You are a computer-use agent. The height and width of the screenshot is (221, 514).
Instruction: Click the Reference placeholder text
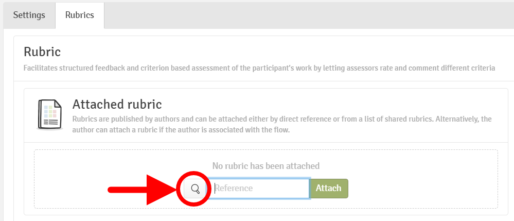coord(234,189)
